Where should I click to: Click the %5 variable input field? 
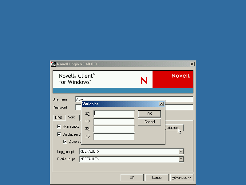pos(114,137)
